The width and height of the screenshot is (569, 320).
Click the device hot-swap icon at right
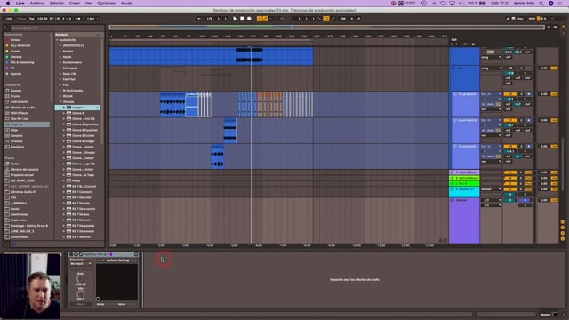136,254
